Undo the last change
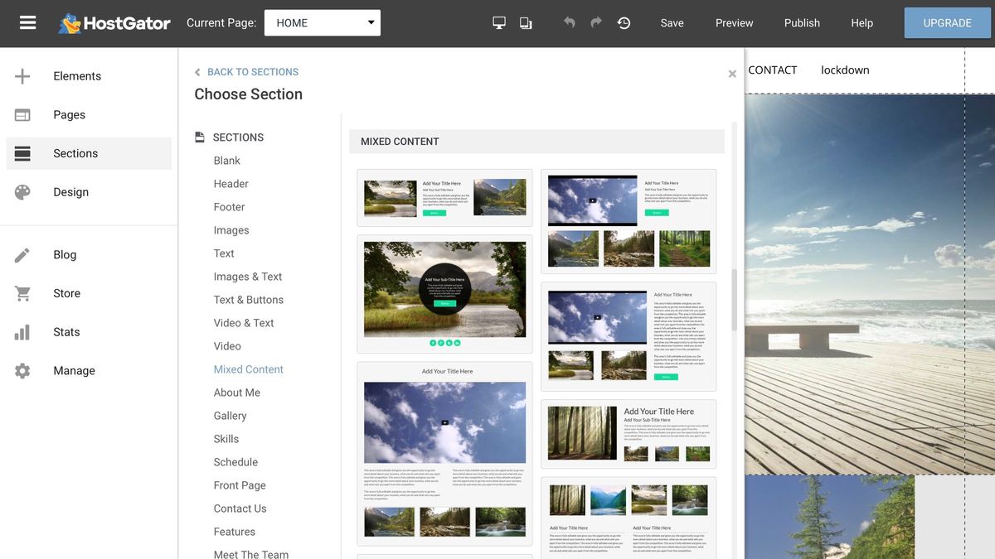 569,22
